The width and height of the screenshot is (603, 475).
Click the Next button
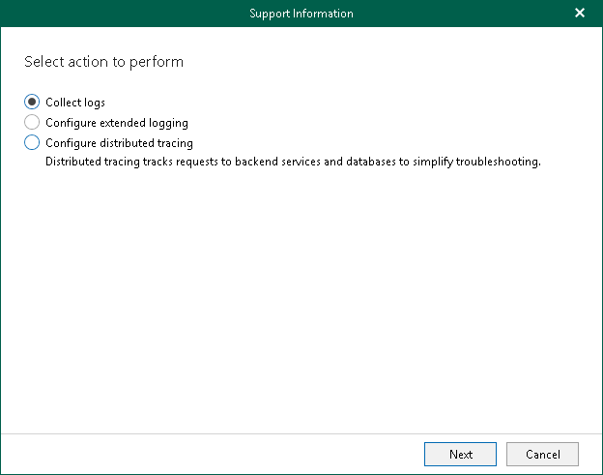point(460,455)
